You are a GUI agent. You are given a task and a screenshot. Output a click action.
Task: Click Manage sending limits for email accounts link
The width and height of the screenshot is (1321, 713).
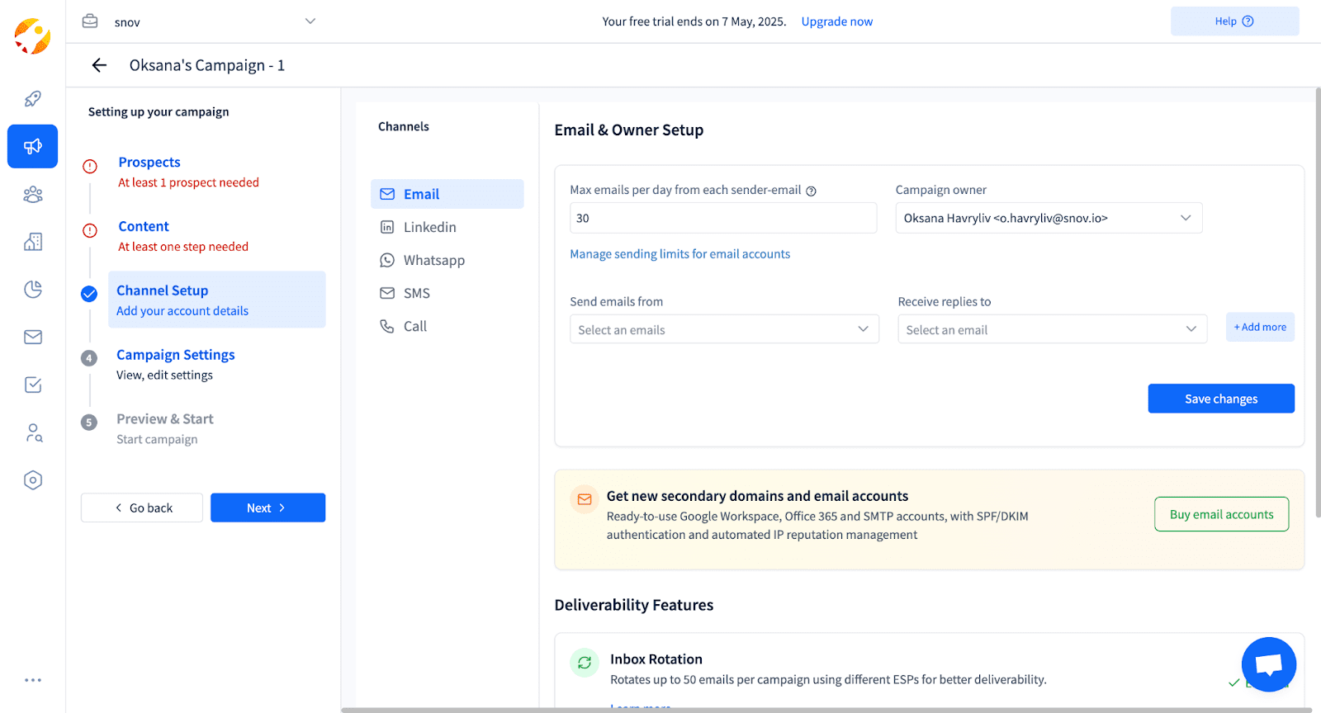click(679, 254)
